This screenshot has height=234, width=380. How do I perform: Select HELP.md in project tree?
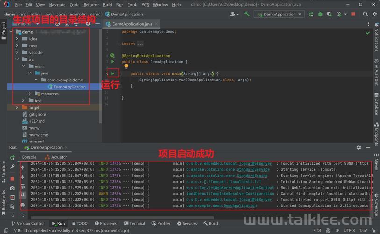click(36, 121)
